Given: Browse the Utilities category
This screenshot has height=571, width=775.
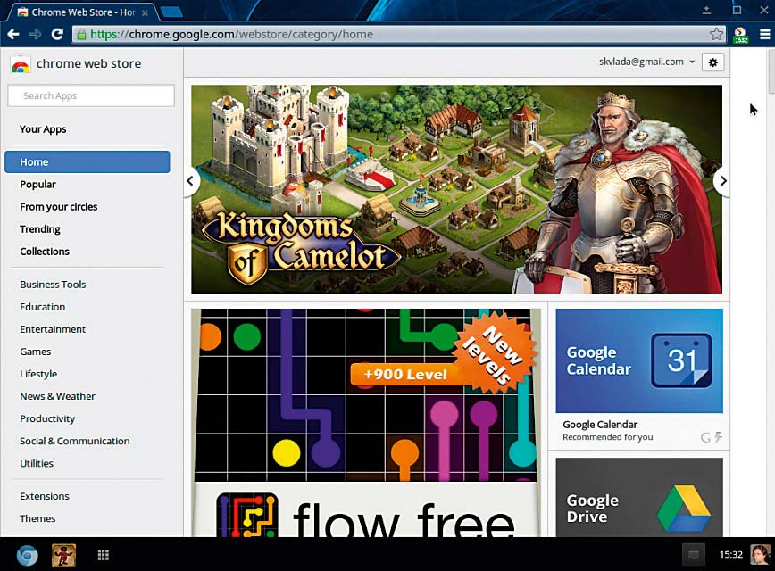Looking at the screenshot, I should 37,463.
